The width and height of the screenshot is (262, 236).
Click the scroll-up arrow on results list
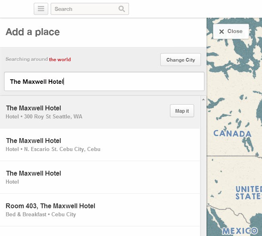[x=203, y=99]
